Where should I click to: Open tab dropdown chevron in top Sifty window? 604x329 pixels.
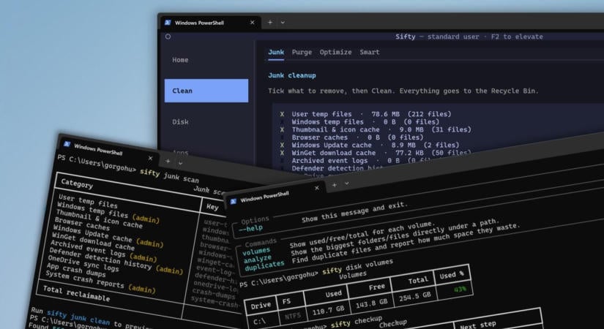[x=283, y=23]
